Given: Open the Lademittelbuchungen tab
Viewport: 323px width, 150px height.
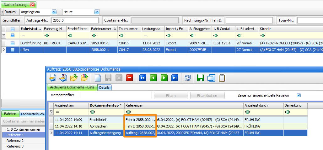Looking at the screenshot, I should point(33,114).
